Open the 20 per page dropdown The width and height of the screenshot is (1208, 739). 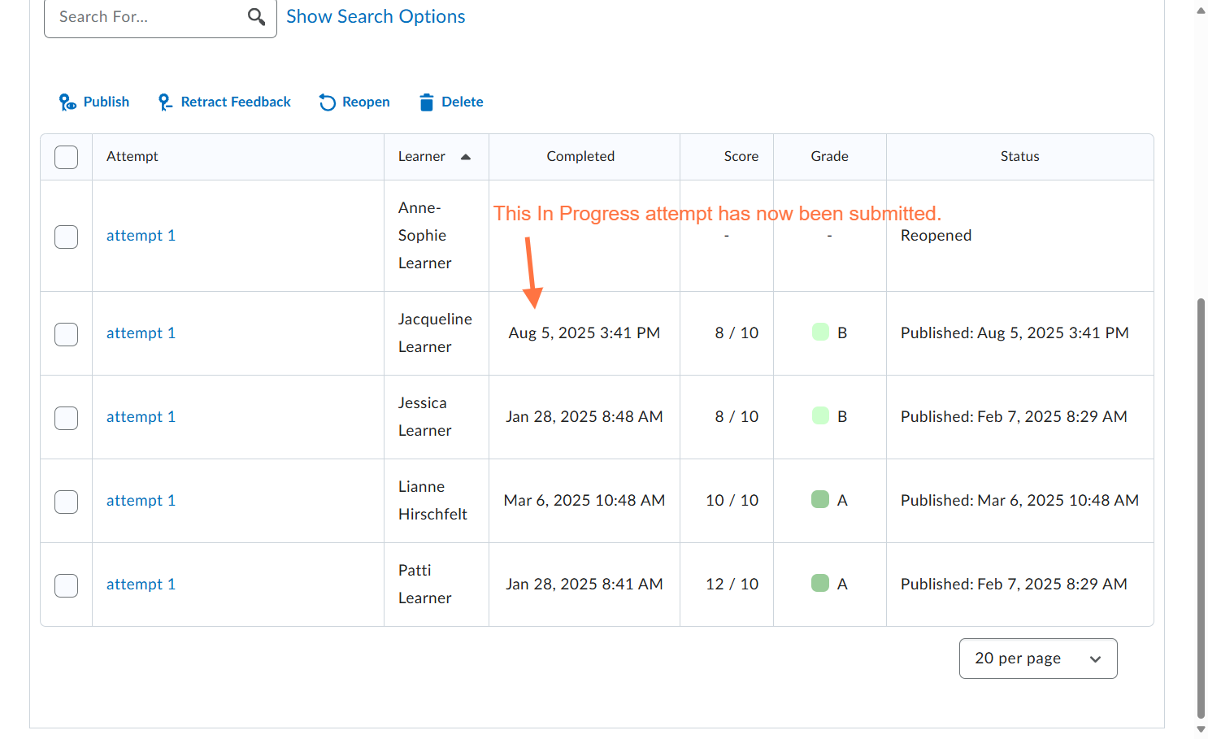point(1038,659)
